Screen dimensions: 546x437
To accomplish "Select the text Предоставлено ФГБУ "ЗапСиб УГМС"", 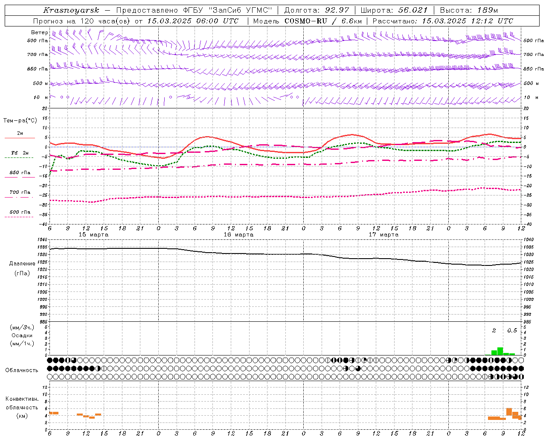I will 194,10.
